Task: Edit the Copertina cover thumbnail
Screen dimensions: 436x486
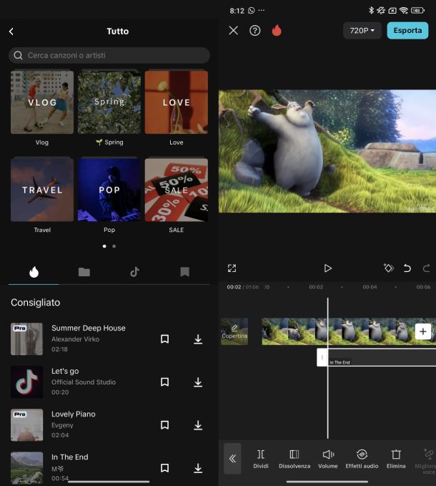Action: coord(234,331)
